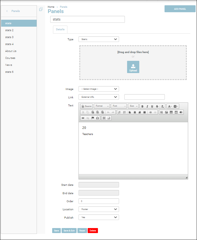197x240 pixels.
Task: Insert an image using the editor toolbar
Action: (166, 112)
